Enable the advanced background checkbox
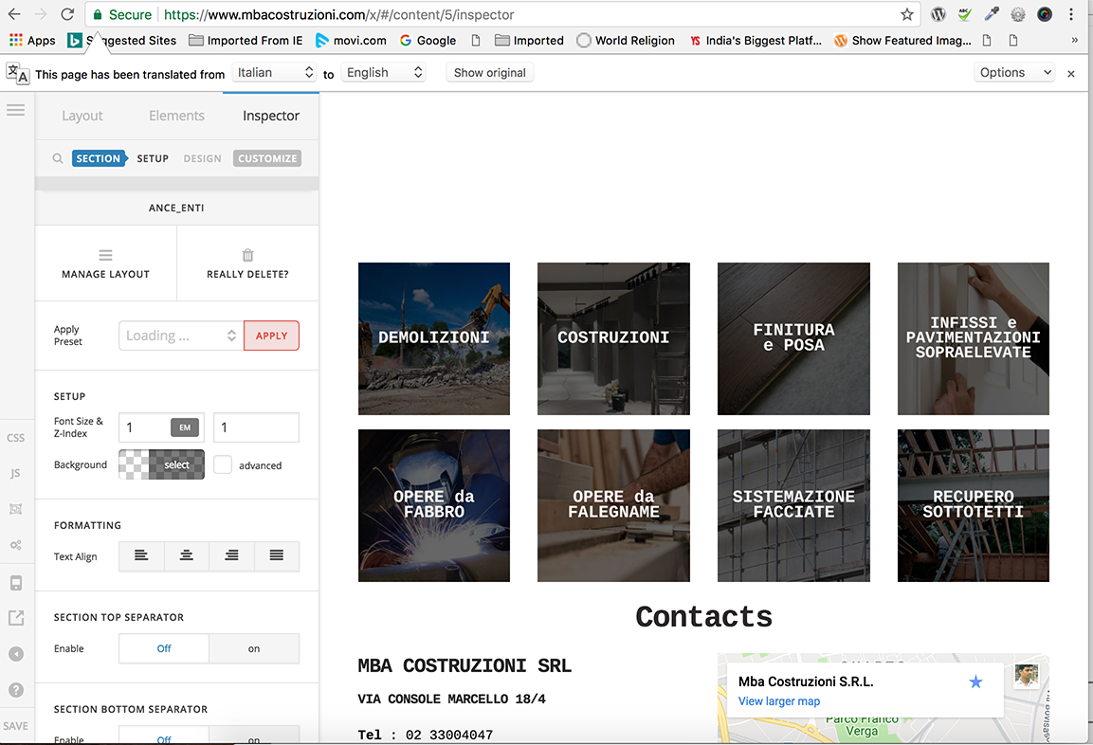The width and height of the screenshot is (1093, 745). click(223, 465)
